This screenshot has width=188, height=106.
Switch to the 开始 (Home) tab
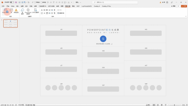[x=8, y=6]
